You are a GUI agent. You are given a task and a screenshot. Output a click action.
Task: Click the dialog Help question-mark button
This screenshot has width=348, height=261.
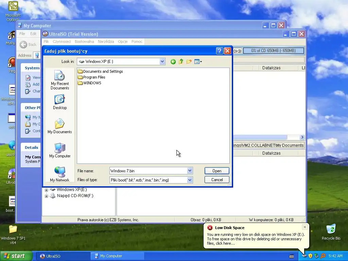pos(219,51)
